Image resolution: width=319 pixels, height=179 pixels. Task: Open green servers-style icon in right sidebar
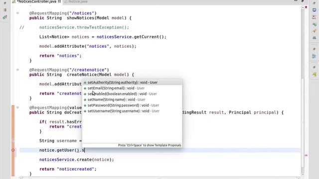click(x=315, y=38)
